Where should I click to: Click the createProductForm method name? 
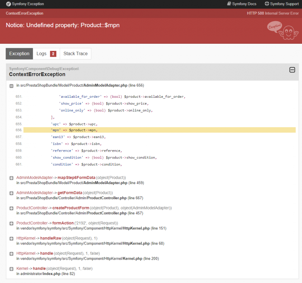[x=71, y=208]
